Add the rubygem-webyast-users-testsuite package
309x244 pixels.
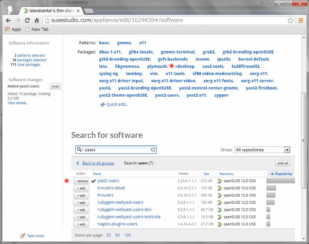(81, 217)
